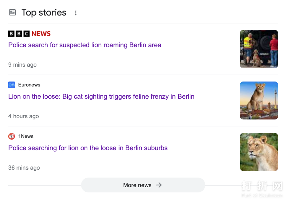
Task: Click the Euronews favicon icon
Action: pyautogui.click(x=12, y=85)
